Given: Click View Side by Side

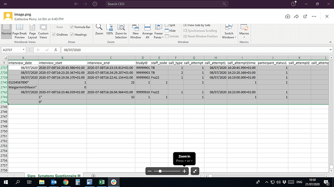Looking at the screenshot, I should click(197, 25).
